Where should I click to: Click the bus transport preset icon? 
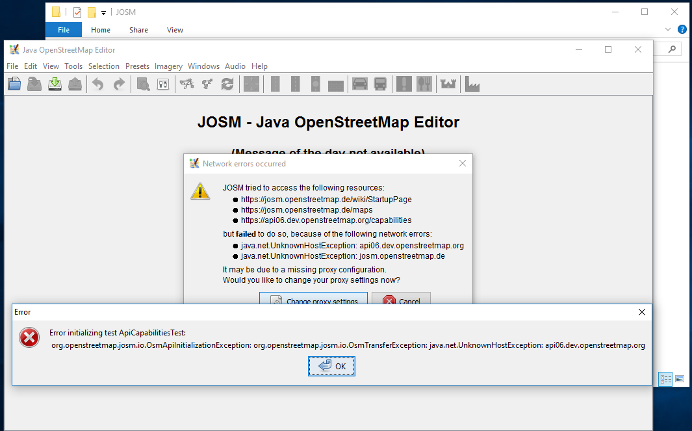click(379, 83)
